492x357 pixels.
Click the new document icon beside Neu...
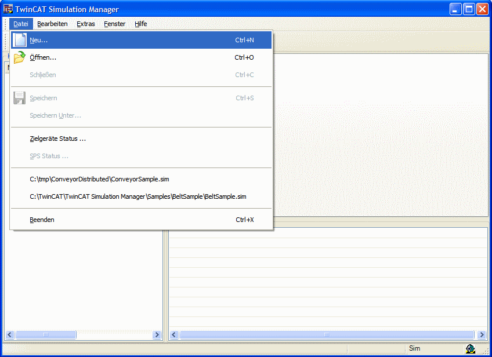[x=20, y=40]
